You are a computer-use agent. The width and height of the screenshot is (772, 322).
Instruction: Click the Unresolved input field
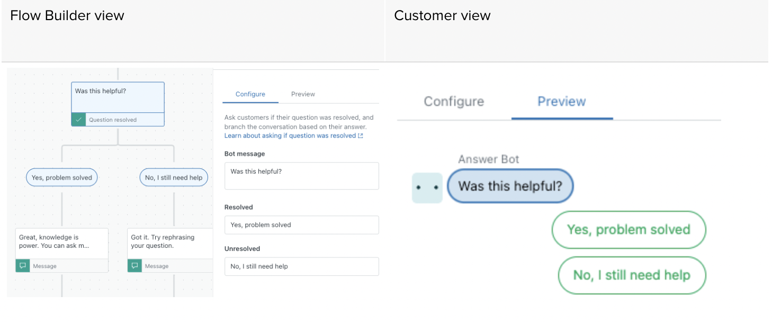click(x=301, y=266)
